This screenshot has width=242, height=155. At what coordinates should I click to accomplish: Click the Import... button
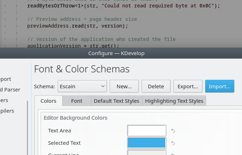[219, 86]
